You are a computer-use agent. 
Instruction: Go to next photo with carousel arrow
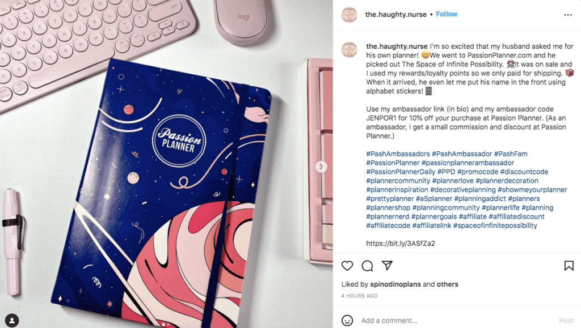click(321, 167)
